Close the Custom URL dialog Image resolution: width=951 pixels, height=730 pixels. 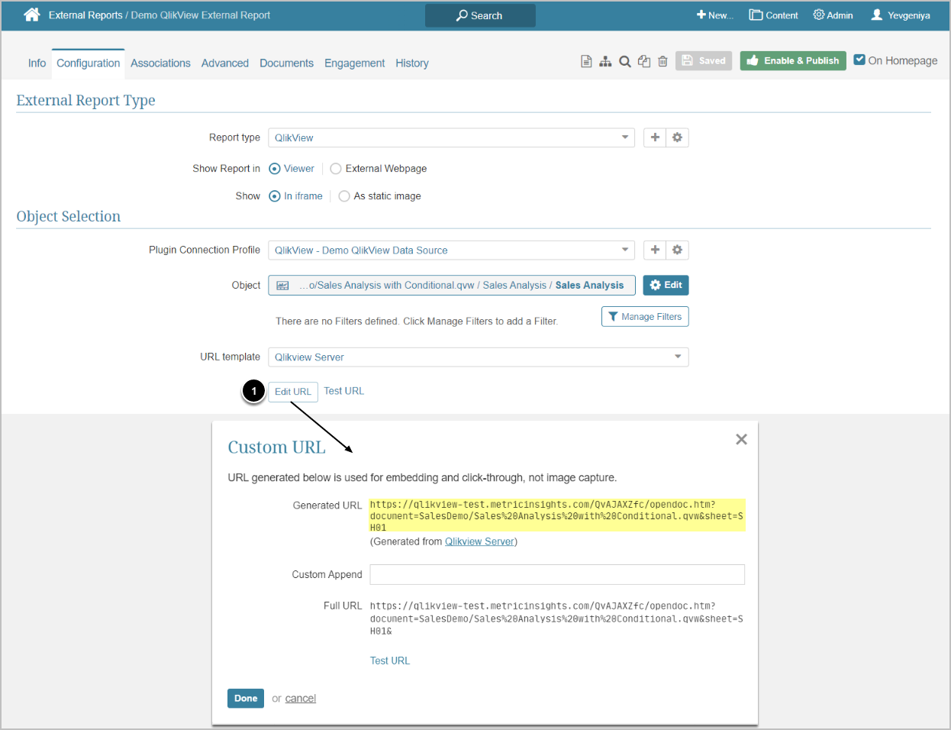[741, 439]
